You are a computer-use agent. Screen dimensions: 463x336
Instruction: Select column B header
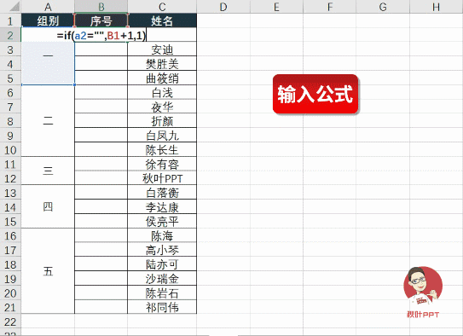pos(101,6)
